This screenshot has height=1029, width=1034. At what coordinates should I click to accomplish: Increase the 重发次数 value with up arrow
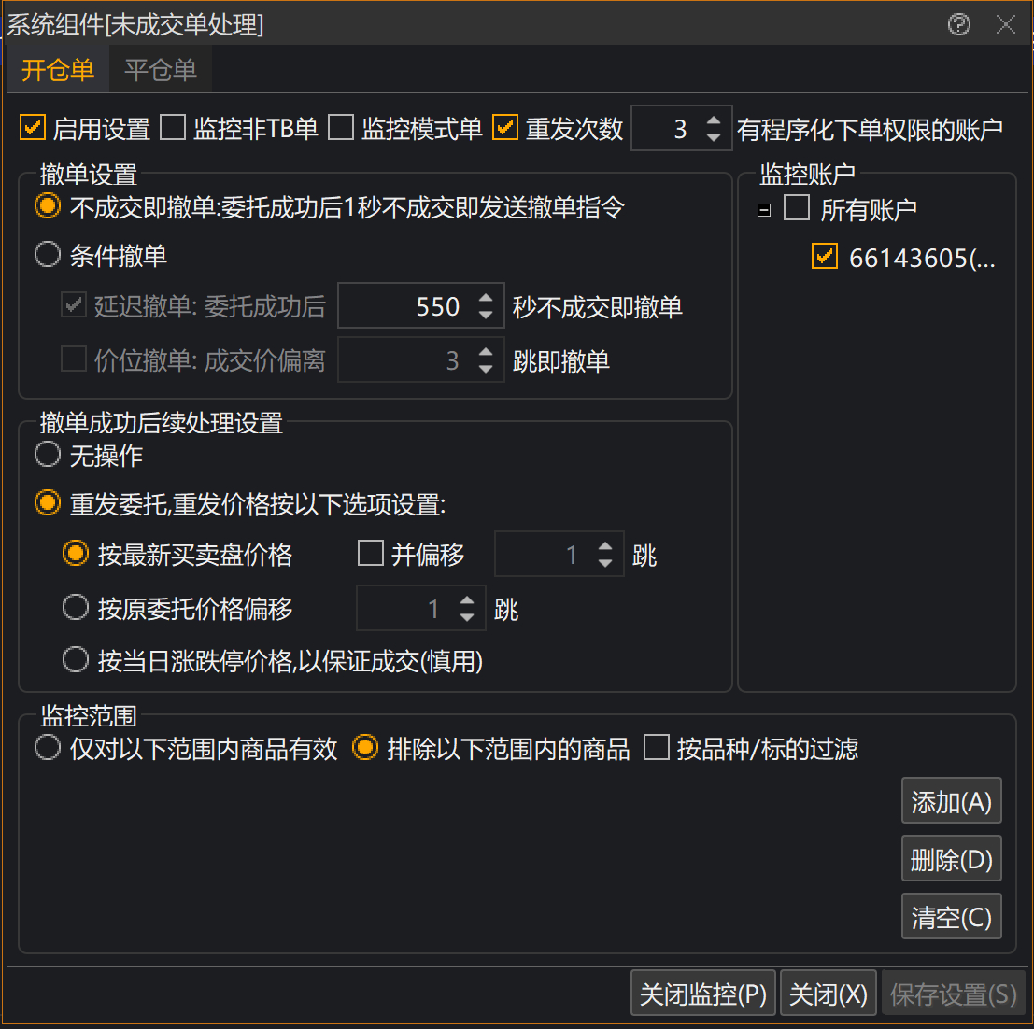coord(714,120)
